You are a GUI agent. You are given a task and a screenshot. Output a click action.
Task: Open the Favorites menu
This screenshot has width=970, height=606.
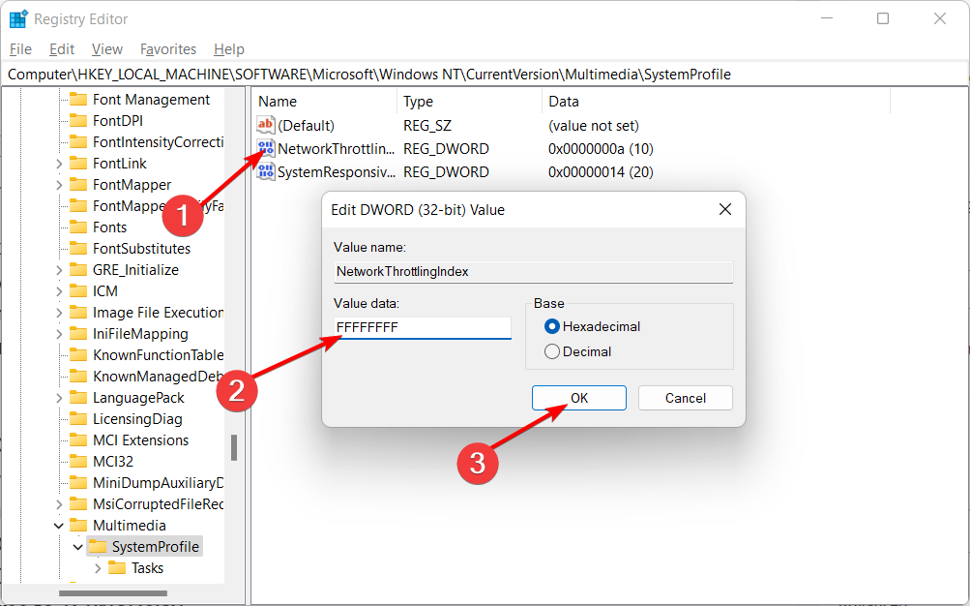(167, 48)
